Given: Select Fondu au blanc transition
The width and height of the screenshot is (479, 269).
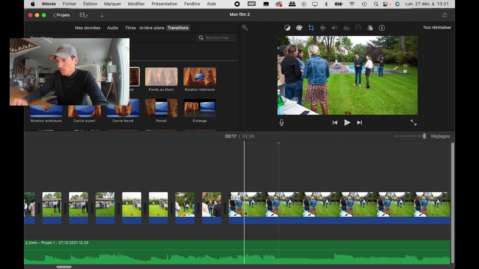Looking at the screenshot, I should [x=161, y=77].
